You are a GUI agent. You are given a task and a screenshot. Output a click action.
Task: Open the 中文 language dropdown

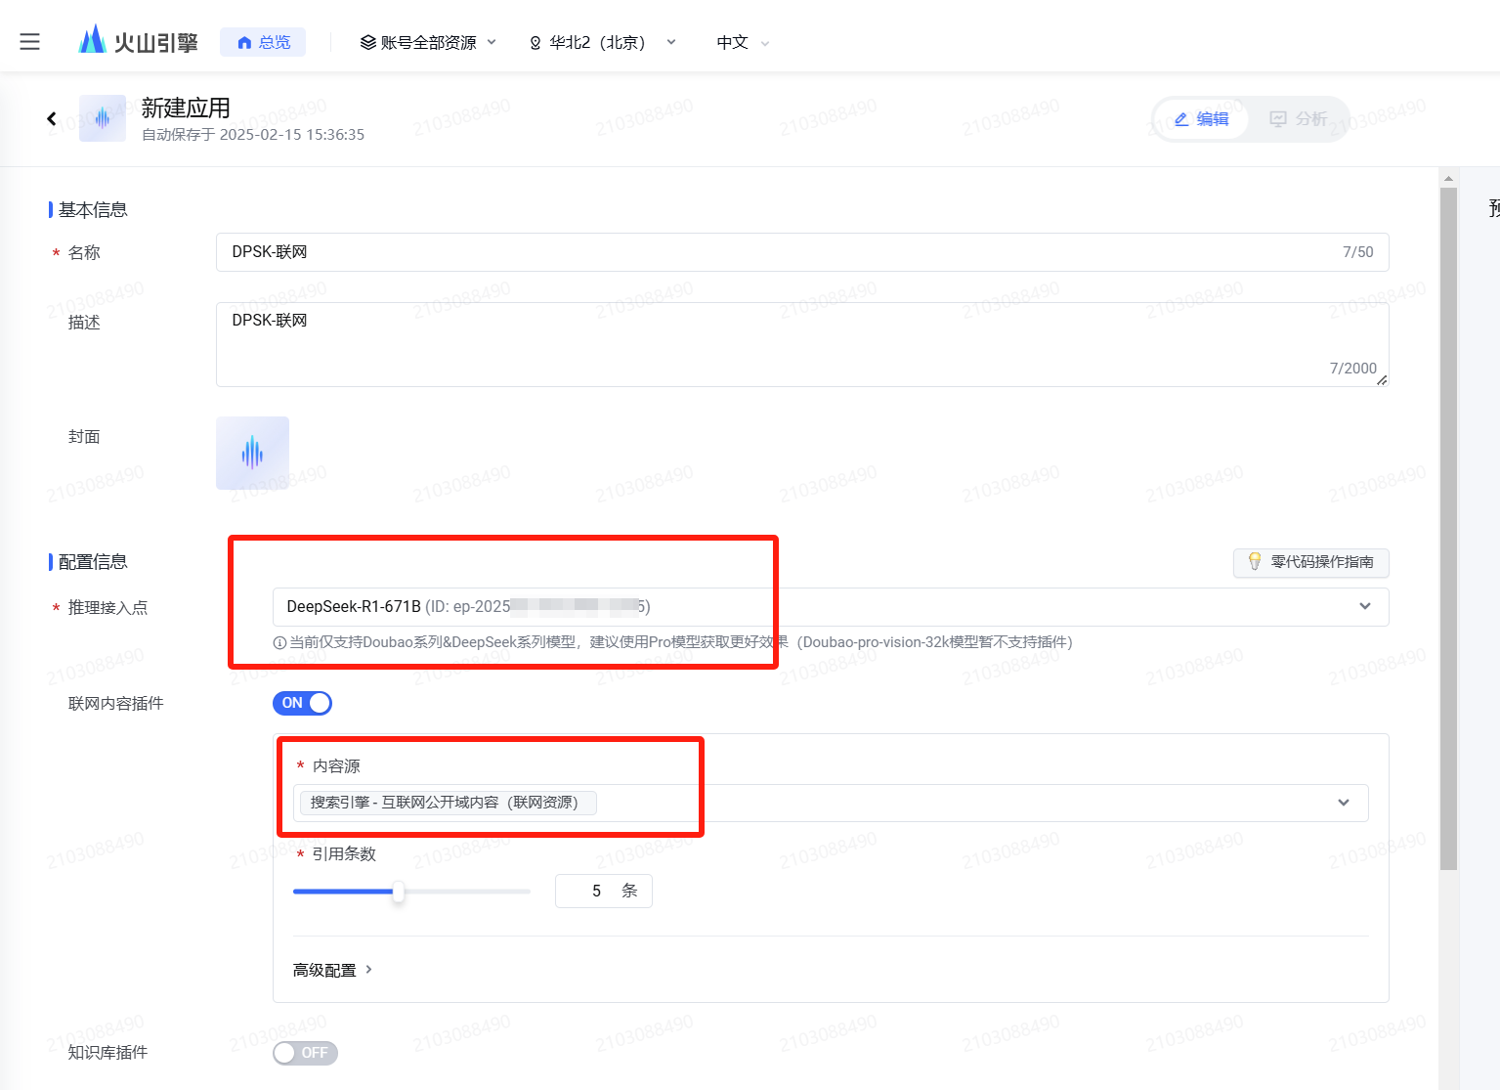(x=743, y=42)
